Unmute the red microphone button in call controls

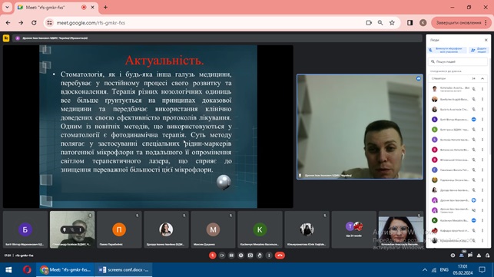pyautogui.click(x=213, y=256)
